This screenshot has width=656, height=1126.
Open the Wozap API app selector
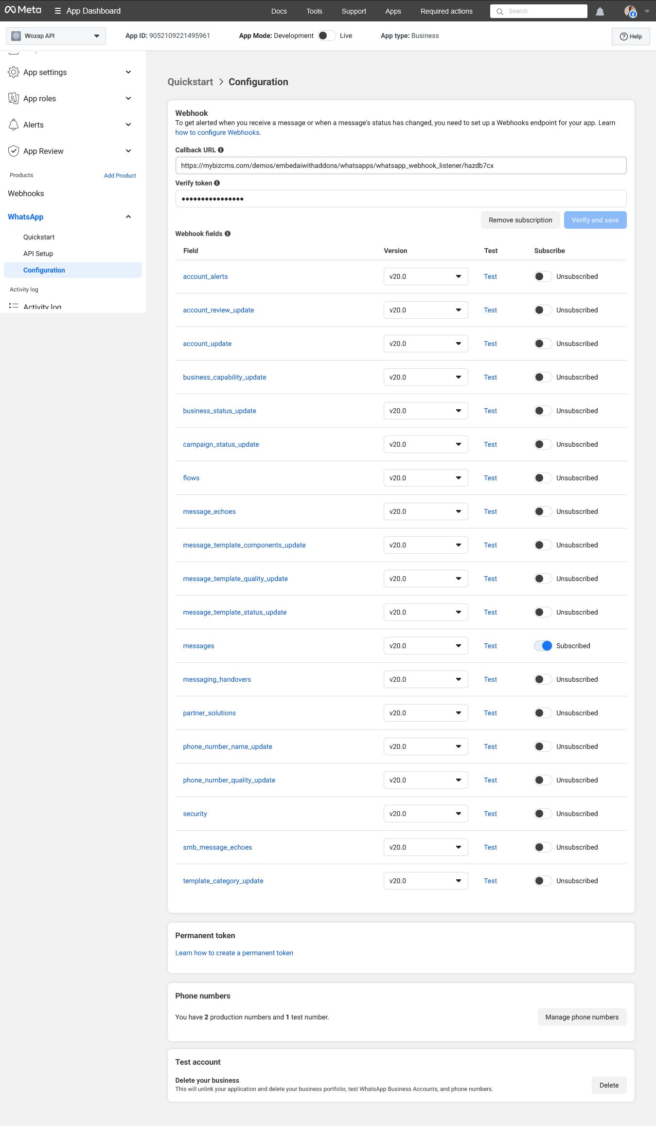tap(56, 36)
